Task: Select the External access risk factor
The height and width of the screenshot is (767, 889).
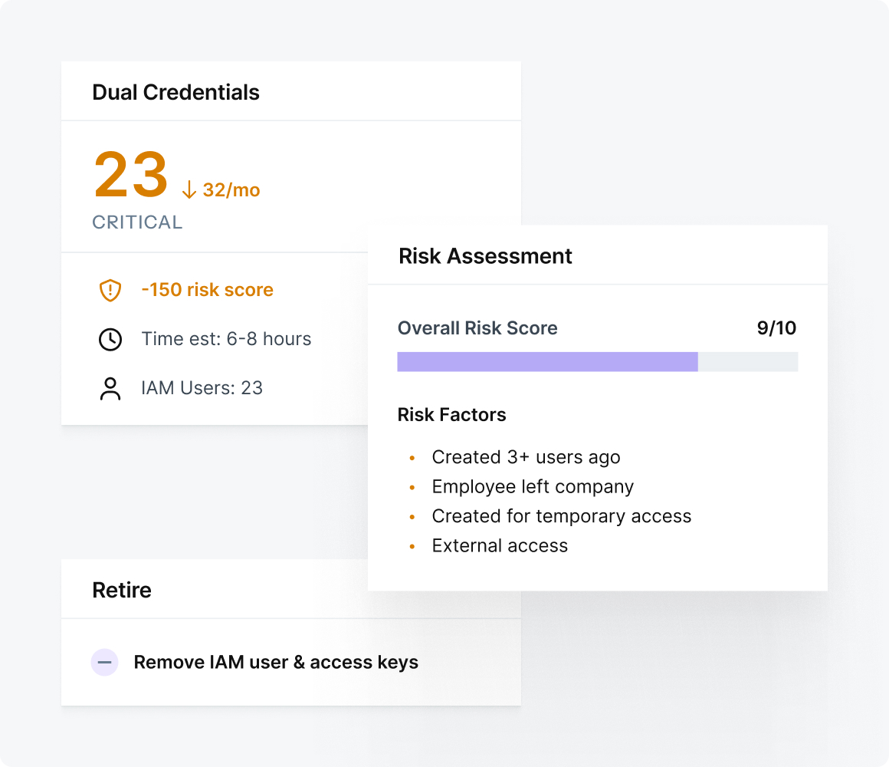Action: [500, 546]
